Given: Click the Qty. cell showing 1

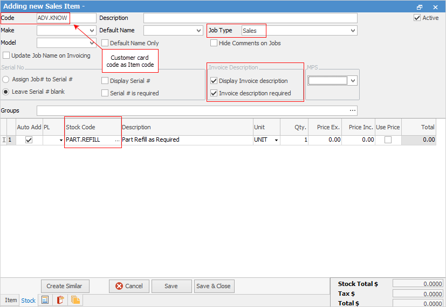Looking at the screenshot, I should (x=294, y=139).
